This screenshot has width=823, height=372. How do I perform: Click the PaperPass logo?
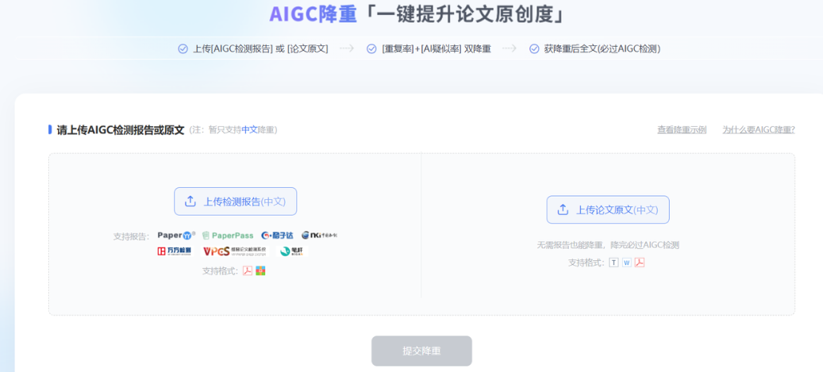click(228, 235)
